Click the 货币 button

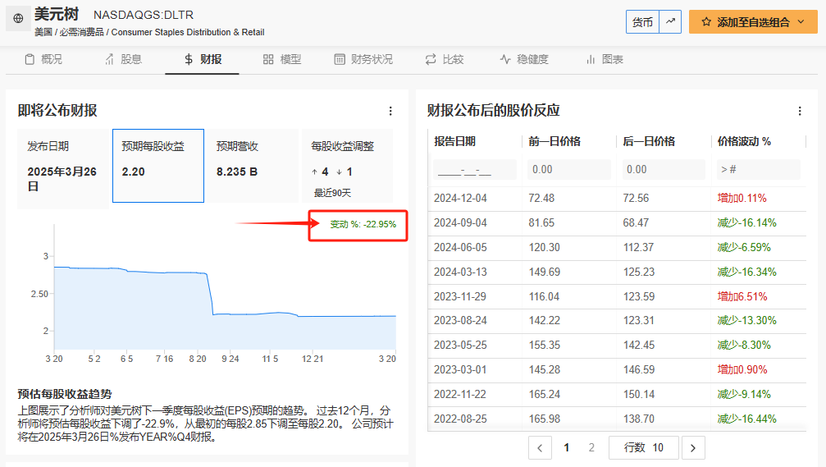643,21
